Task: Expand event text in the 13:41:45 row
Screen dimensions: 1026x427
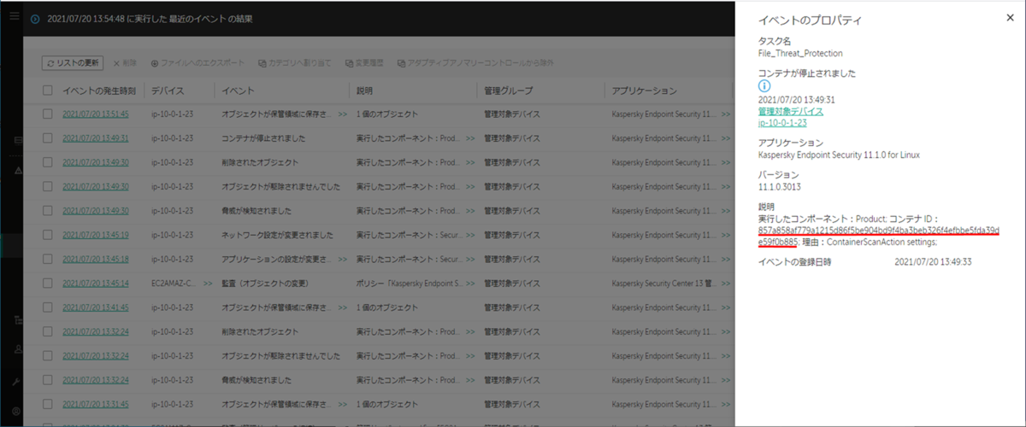Action: 342,307
